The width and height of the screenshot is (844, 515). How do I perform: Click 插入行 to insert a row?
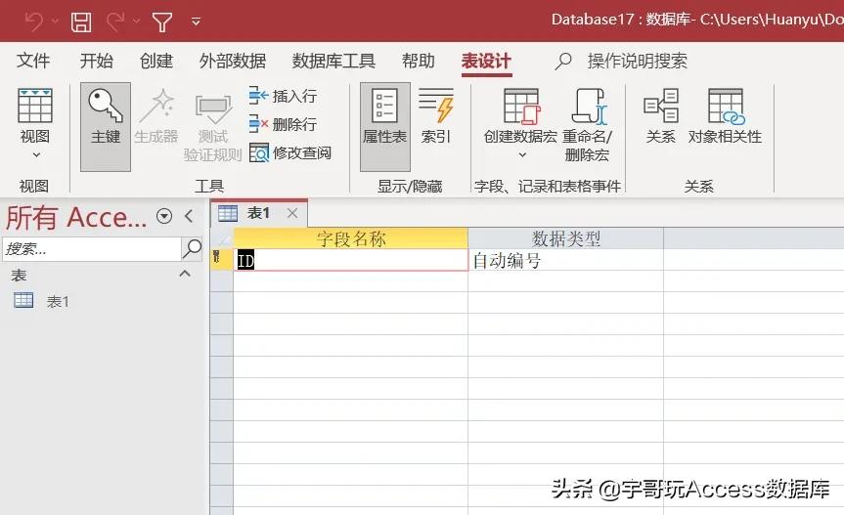(283, 96)
